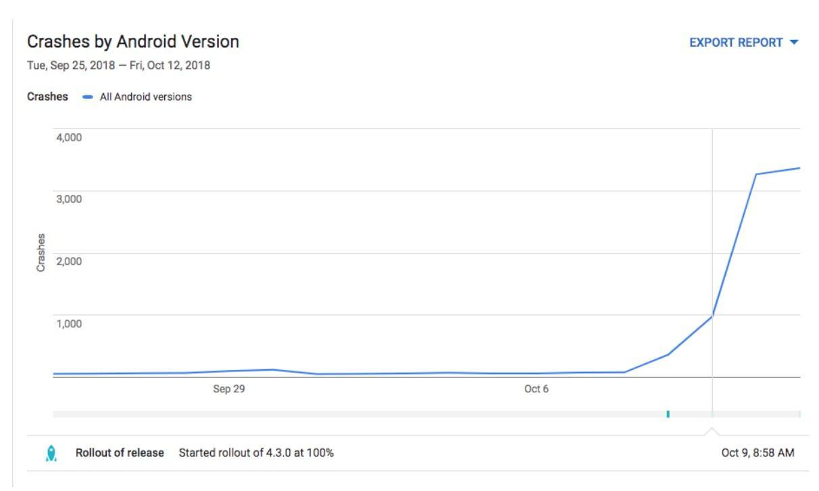
Task: Open the Export Report dropdown arrow
Action: tap(793, 43)
